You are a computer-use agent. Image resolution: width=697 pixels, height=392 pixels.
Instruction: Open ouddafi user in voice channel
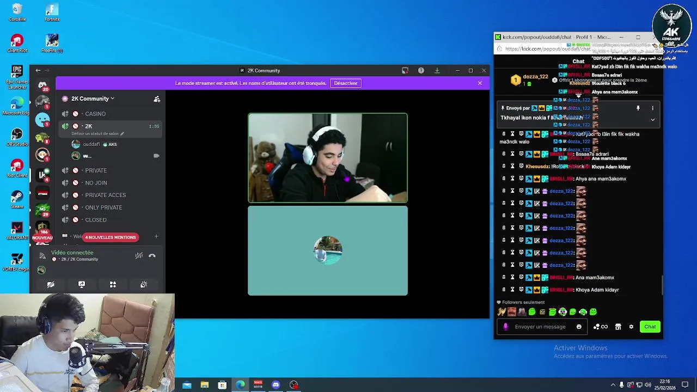point(95,144)
